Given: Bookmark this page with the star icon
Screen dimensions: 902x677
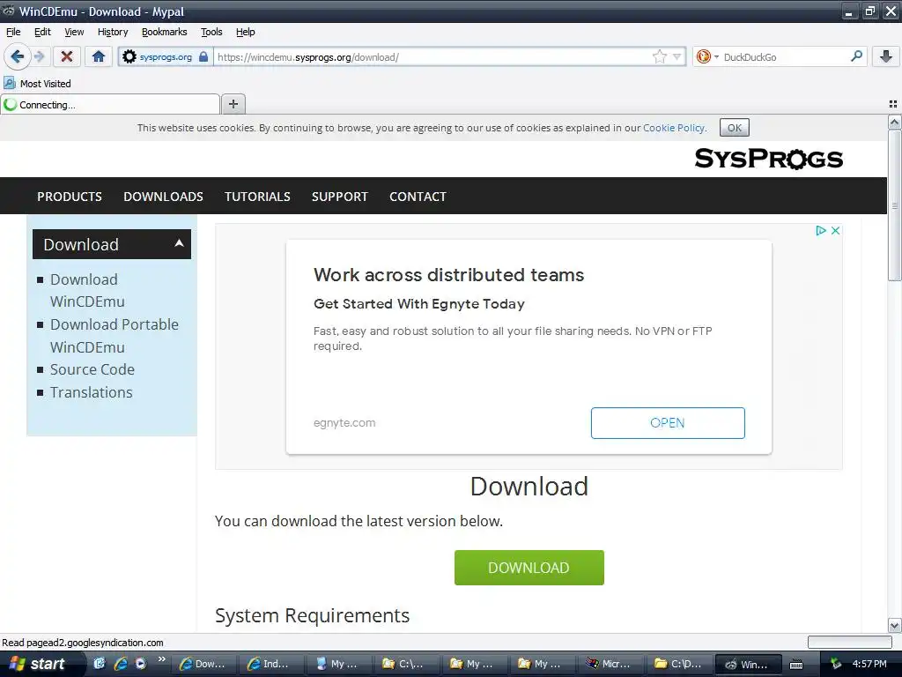Looking at the screenshot, I should (659, 56).
